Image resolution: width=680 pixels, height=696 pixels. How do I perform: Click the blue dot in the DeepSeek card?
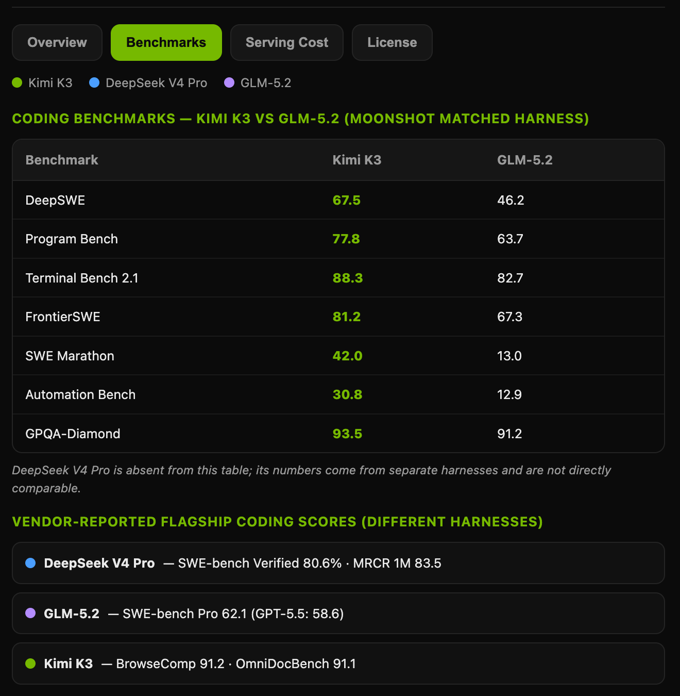(x=30, y=563)
